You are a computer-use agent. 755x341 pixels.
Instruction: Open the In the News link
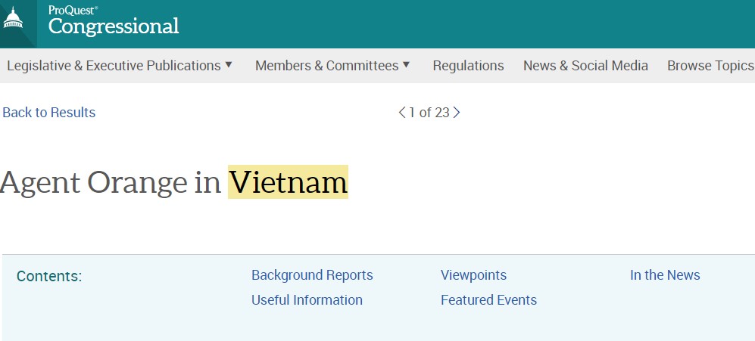665,275
